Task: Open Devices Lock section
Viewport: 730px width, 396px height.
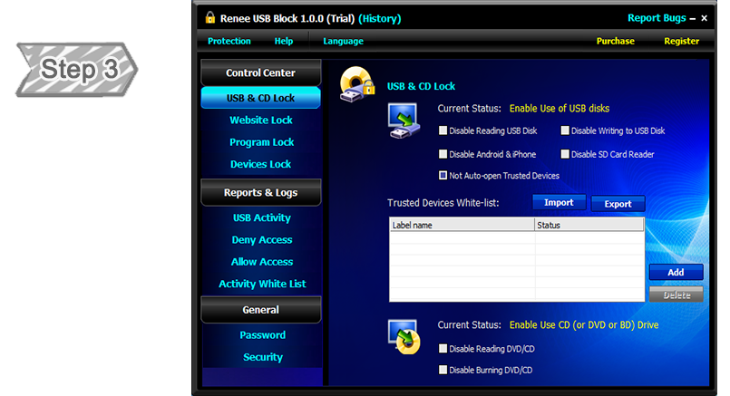Action: tap(261, 164)
